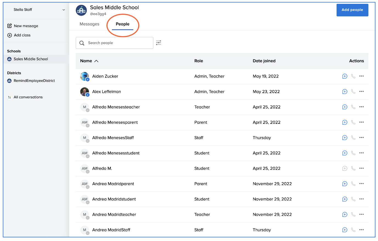Open more actions for Alfredo M.
The image size is (378, 241).
pyautogui.click(x=361, y=168)
